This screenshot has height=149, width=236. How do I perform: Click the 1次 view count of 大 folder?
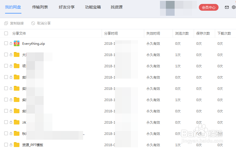tap(178, 55)
